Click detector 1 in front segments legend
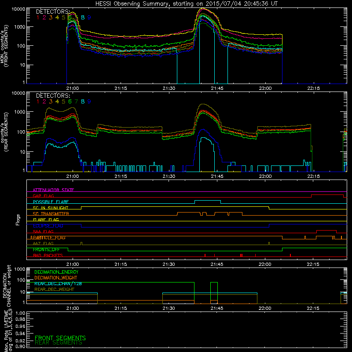352x352 pixels. [x=38, y=18]
